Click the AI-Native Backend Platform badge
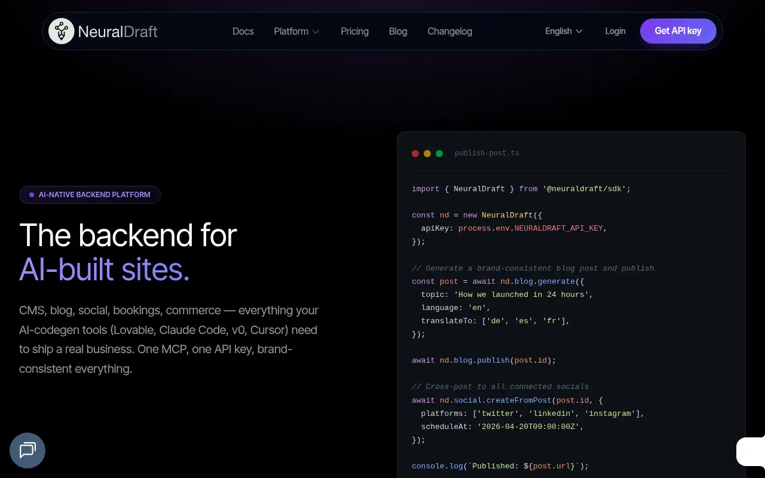 click(90, 195)
